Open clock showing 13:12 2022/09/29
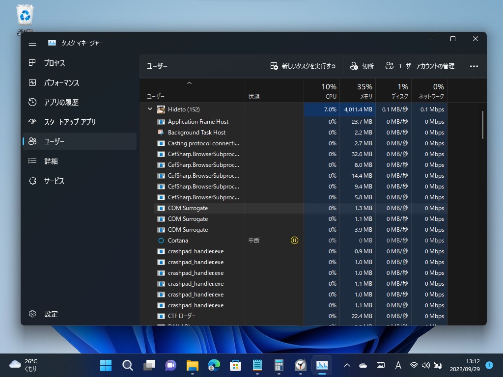 point(465,365)
